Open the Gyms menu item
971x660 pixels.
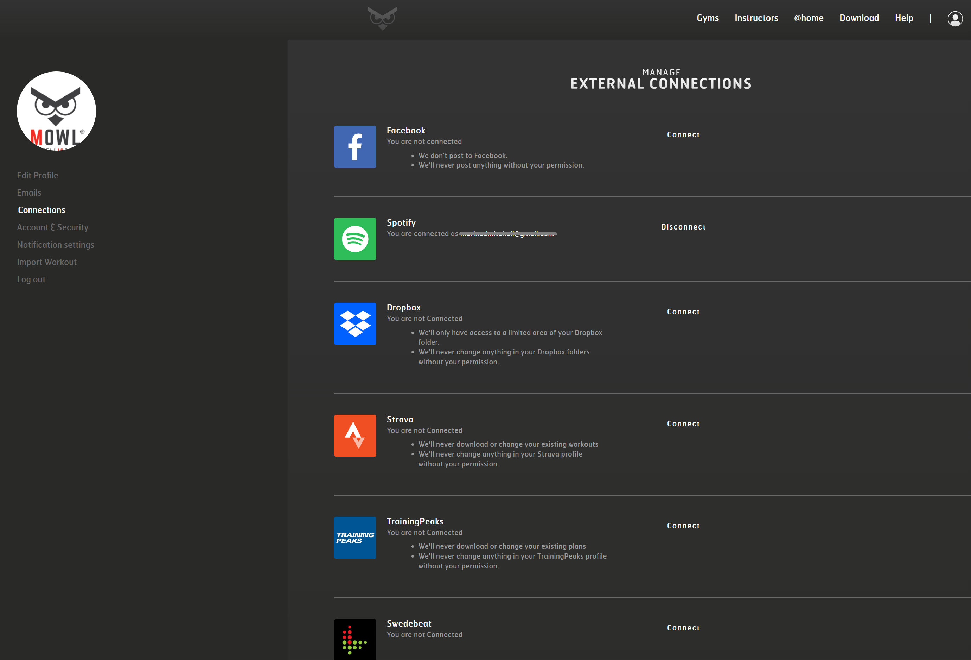707,18
